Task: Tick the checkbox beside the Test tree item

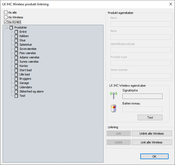Action: (16, 96)
